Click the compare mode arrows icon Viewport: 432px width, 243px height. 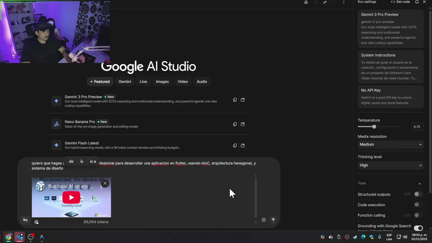pyautogui.click(x=325, y=2)
